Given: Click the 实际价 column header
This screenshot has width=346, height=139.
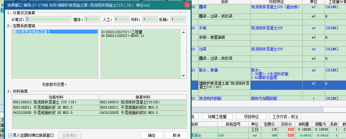Looking at the screenshot, I should click(287, 124).
